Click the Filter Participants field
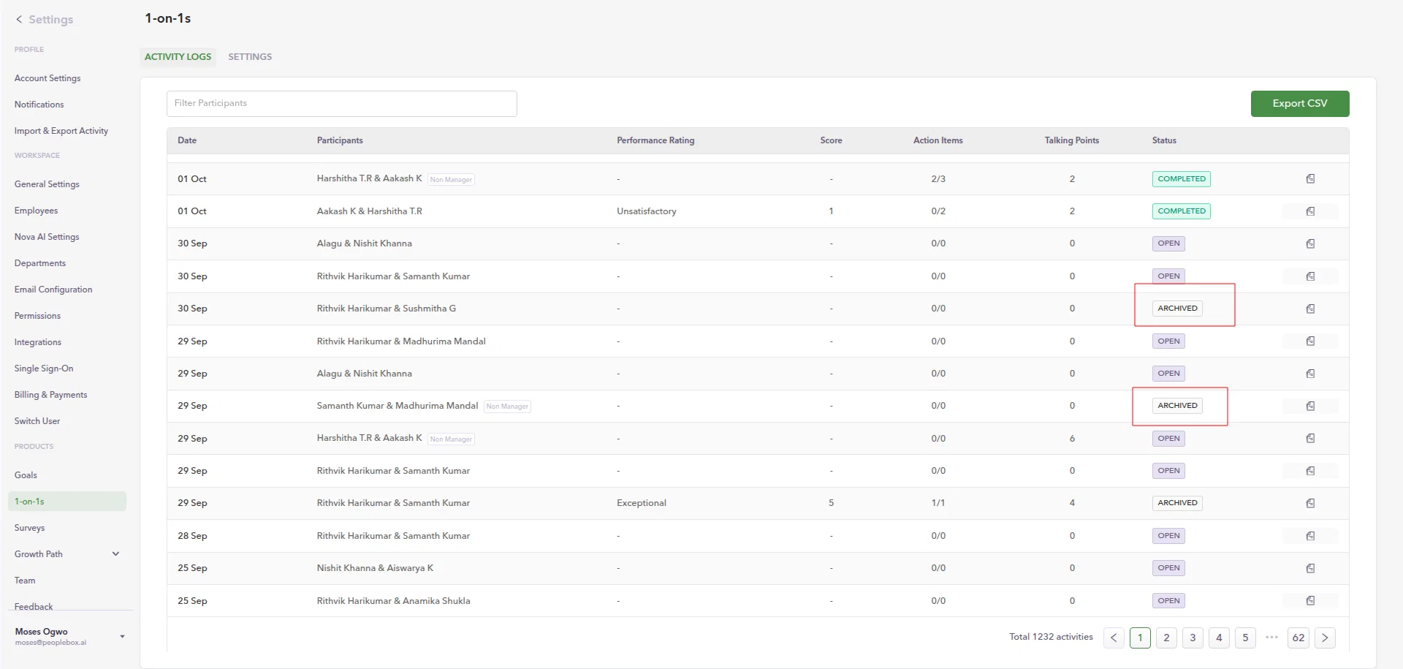Screen dimensions: 1403x669 coord(342,104)
